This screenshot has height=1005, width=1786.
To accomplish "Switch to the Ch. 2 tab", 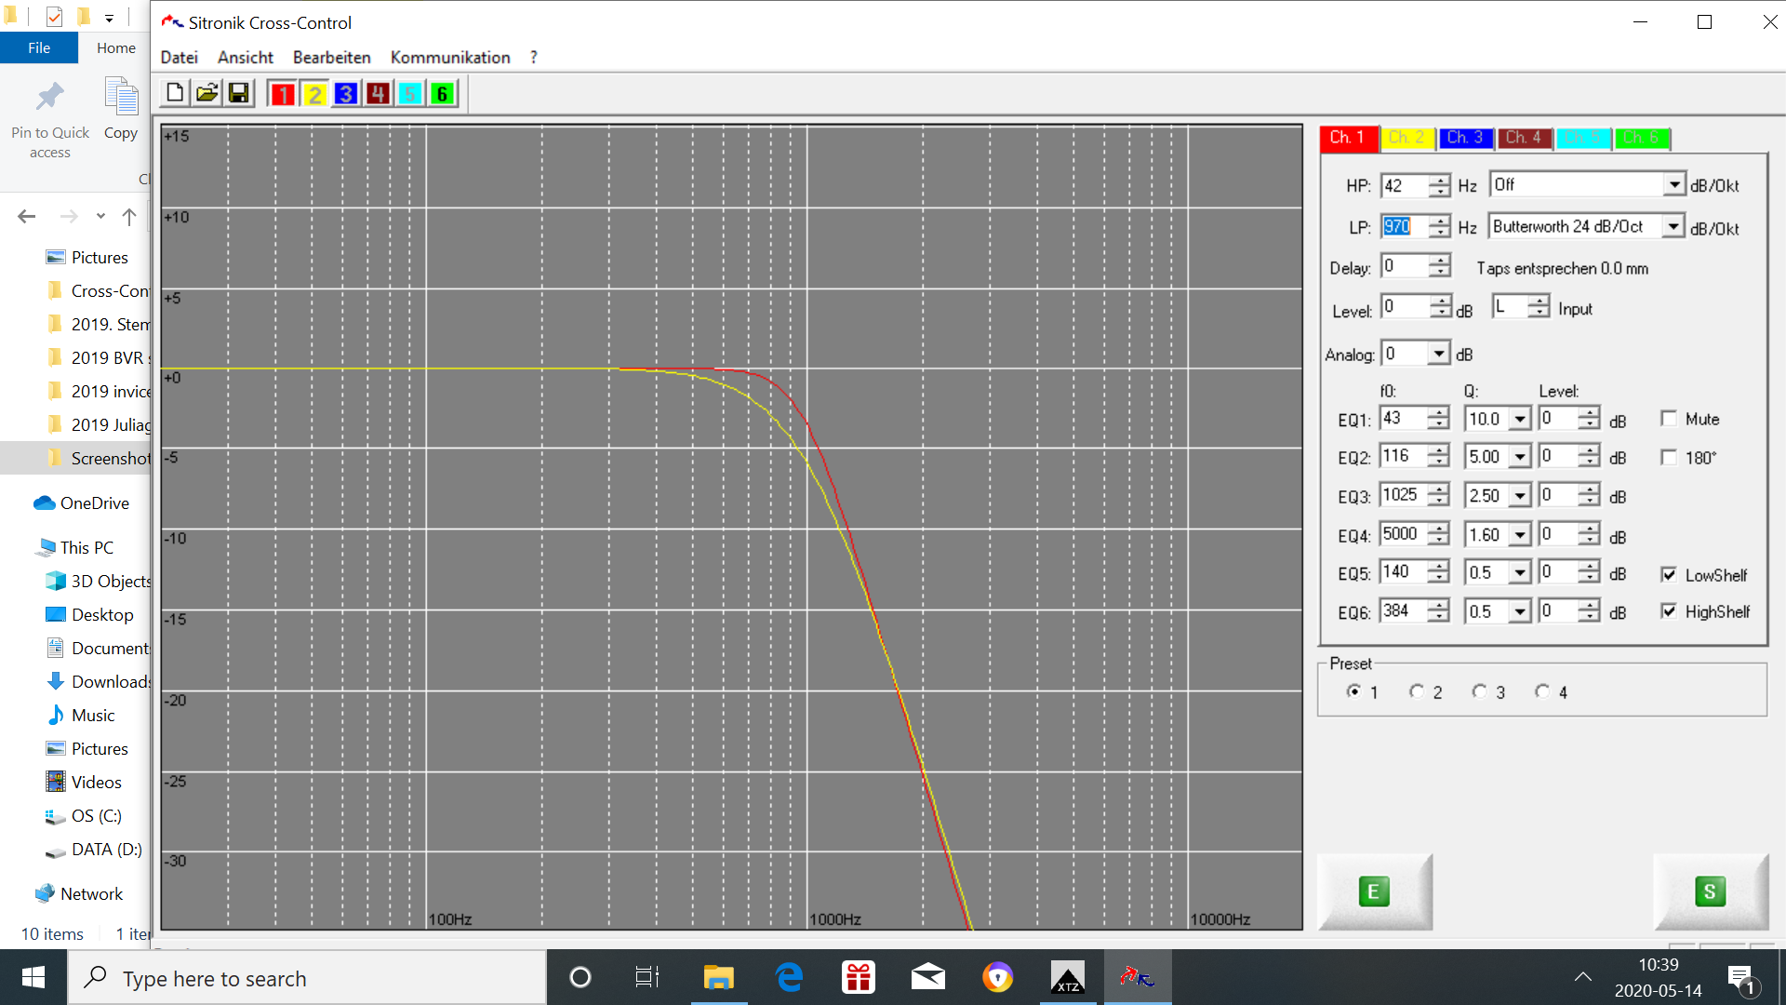I will point(1406,138).
